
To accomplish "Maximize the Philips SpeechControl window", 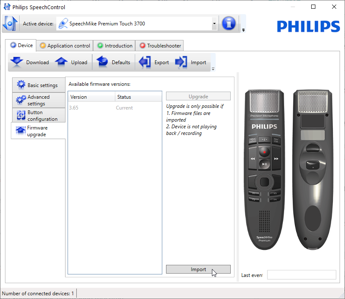I will tap(313, 7).
